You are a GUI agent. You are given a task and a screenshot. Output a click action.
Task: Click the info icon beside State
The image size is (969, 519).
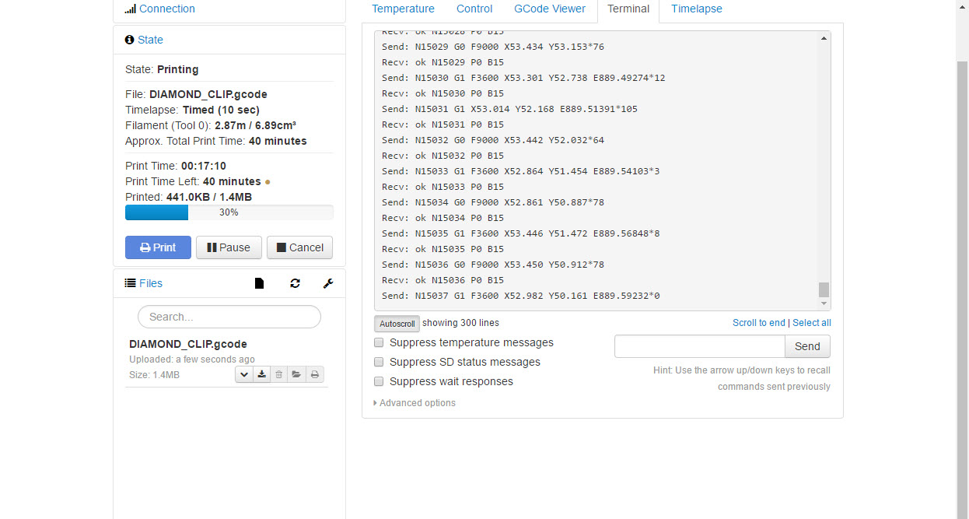click(x=129, y=40)
